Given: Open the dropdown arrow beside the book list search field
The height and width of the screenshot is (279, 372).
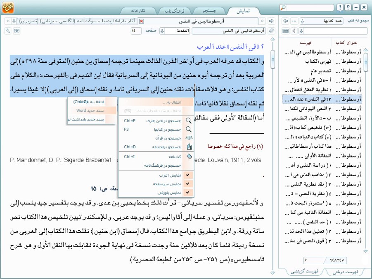Looking at the screenshot, I should [x=301, y=31].
